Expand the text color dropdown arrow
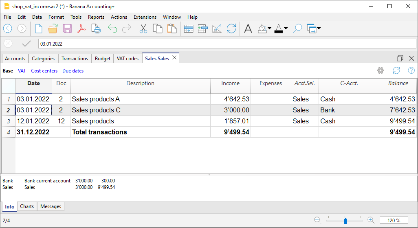 click(x=286, y=28)
